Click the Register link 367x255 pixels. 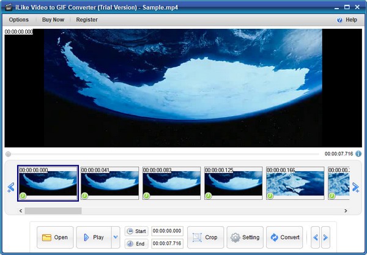[x=87, y=20]
